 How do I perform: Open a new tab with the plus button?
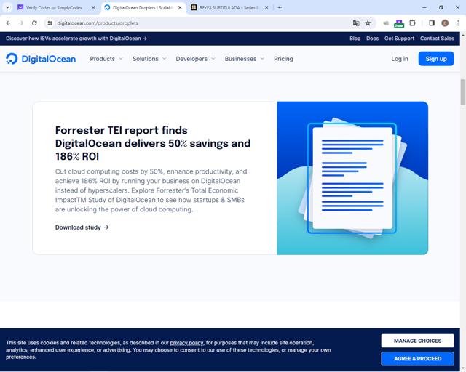(x=280, y=7)
